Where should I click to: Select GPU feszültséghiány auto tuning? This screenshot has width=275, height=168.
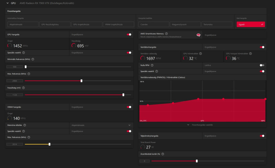tap(55, 24)
